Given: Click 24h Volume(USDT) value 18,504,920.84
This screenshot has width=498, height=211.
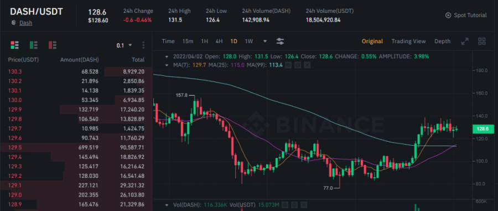Looking at the screenshot, I should (323, 20).
